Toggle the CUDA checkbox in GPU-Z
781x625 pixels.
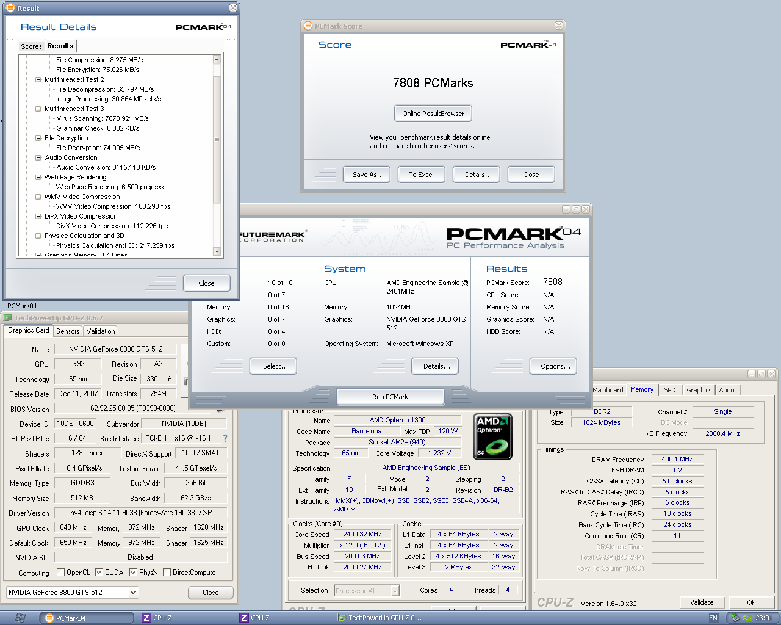pyautogui.click(x=99, y=573)
